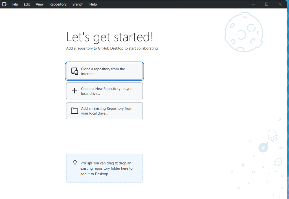289x199 pixels.
Task: Click the clone repository computer icon
Action: [75, 71]
